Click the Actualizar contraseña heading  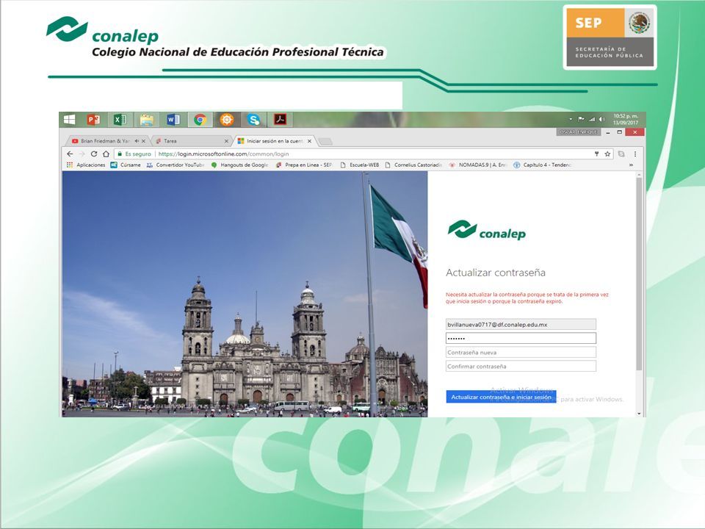pyautogui.click(x=496, y=273)
